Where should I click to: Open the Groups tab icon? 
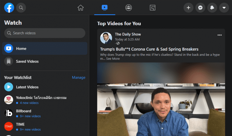128,7
